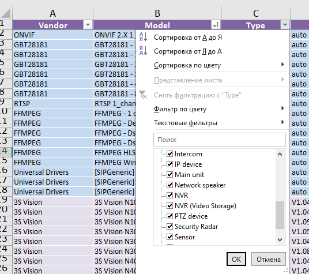Select column C header
This screenshot has width=309, height=274.
(x=255, y=13)
